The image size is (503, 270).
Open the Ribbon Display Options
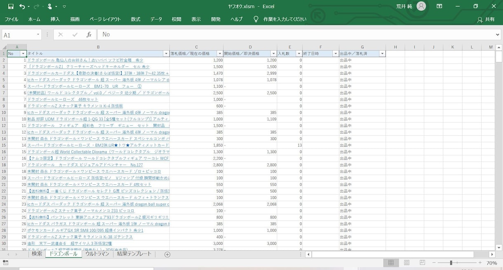[440, 6]
